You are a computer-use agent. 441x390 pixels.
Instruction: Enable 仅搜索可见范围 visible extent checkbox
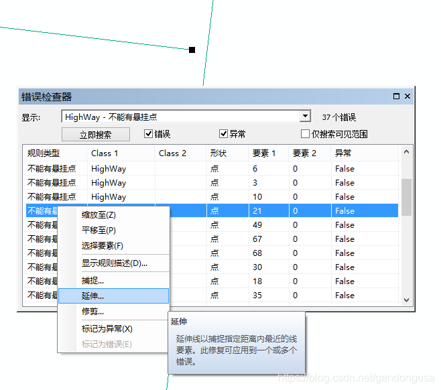point(305,134)
